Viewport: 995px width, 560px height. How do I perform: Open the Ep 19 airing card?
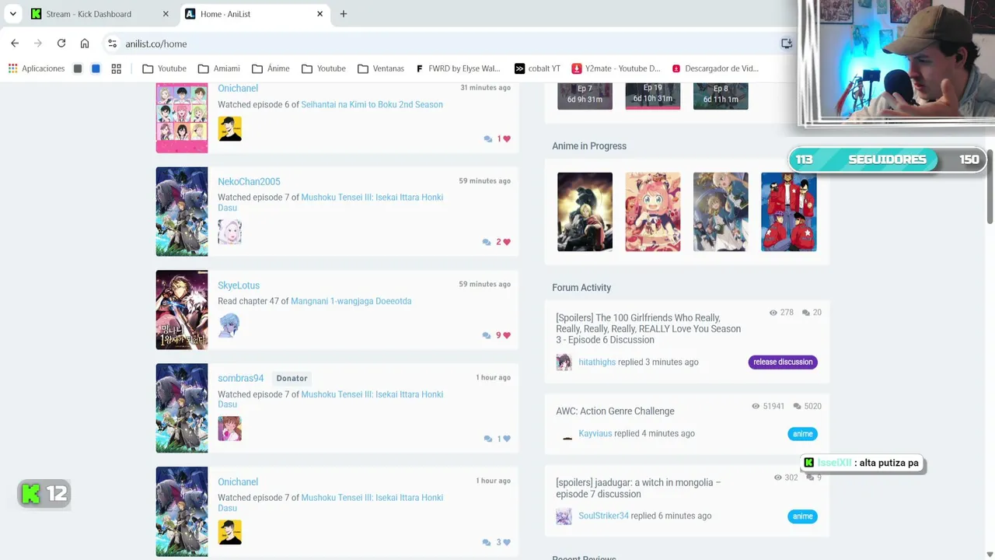pos(653,96)
